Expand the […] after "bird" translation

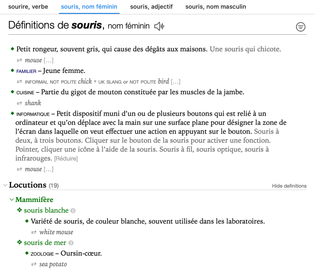click(176, 82)
